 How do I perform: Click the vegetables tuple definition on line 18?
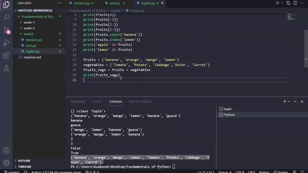[146, 65]
